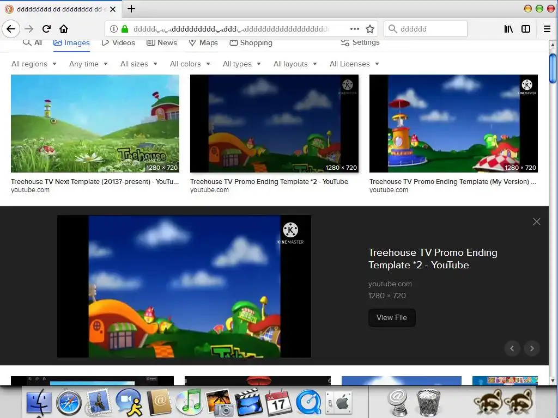Launch QuickTime Player from dock
Screen dimensions: 558x418
click(x=308, y=402)
